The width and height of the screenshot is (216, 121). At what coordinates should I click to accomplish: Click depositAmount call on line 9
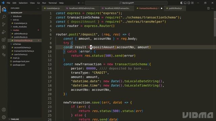(102, 47)
